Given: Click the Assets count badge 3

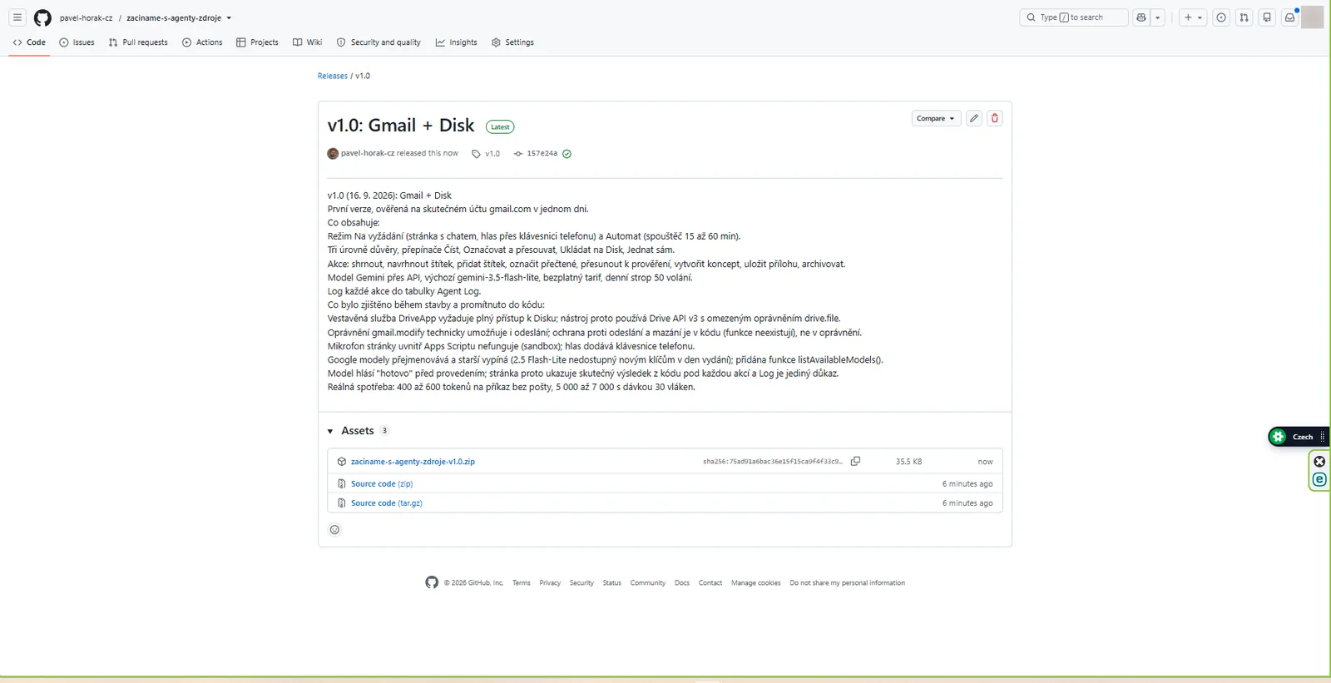Looking at the screenshot, I should [x=384, y=431].
